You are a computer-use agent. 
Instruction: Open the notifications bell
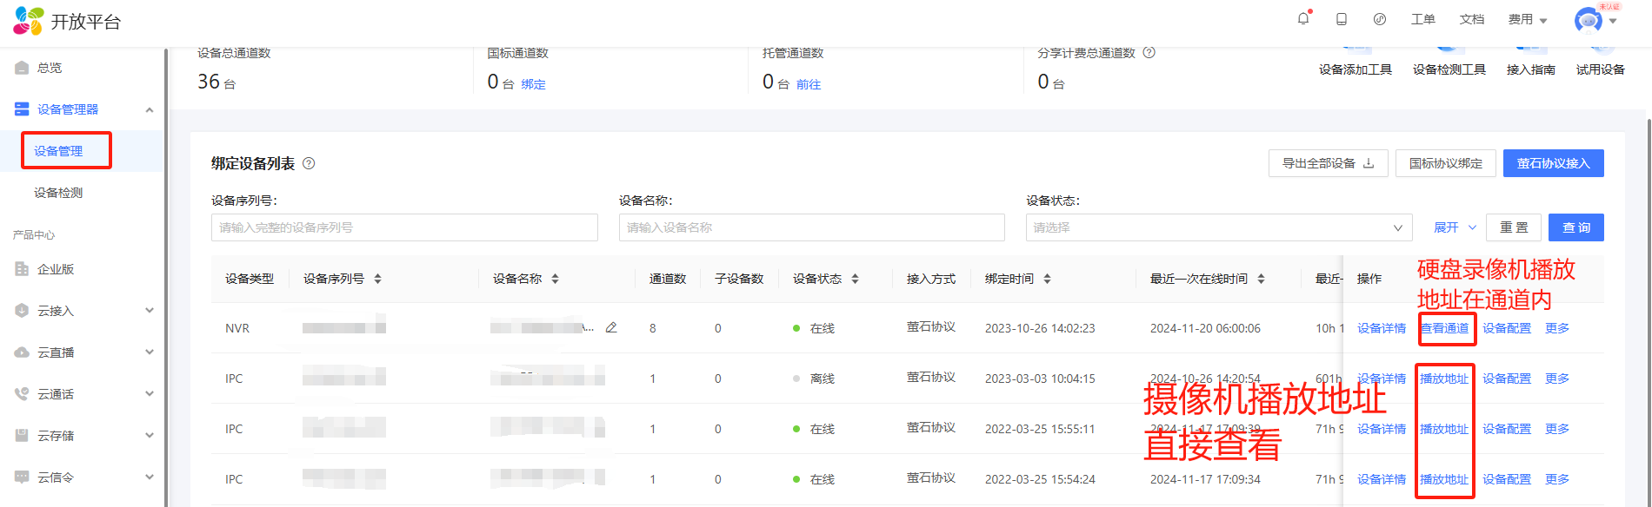[1302, 19]
